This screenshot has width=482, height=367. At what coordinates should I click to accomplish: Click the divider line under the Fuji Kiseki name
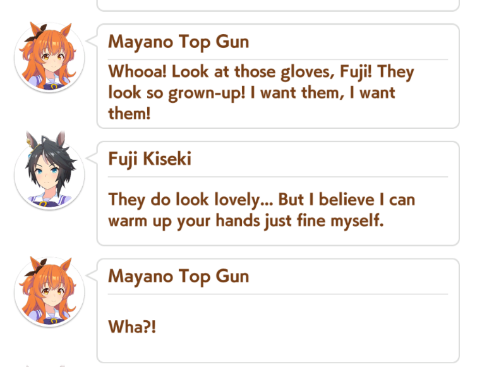pos(278,177)
